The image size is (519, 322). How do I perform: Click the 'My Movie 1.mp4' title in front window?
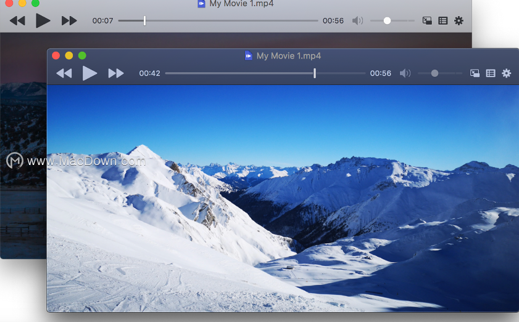click(x=289, y=56)
